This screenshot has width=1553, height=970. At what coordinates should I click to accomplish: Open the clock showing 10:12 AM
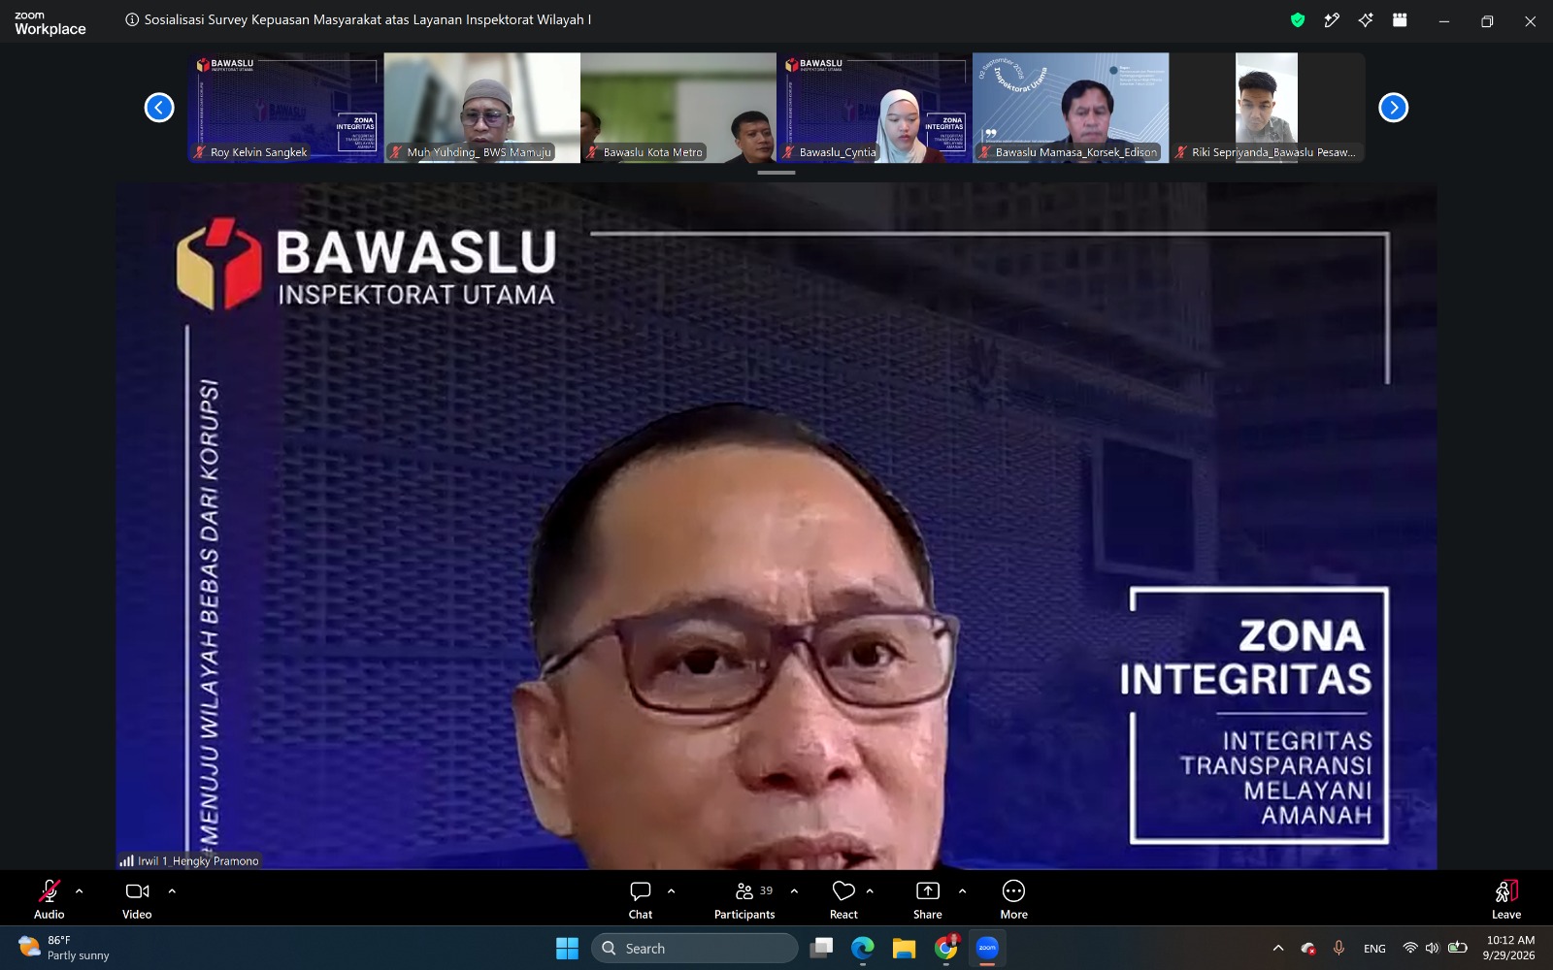[1510, 948]
